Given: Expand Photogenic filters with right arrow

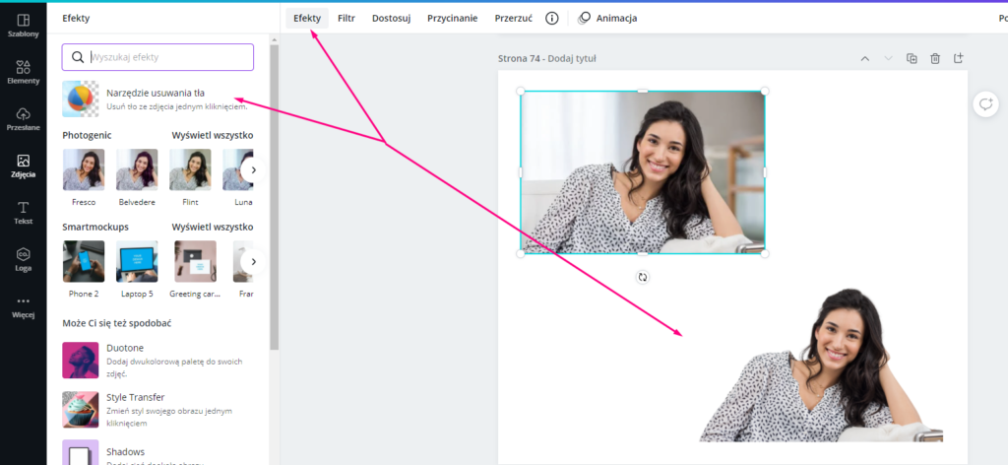Looking at the screenshot, I should [x=253, y=170].
